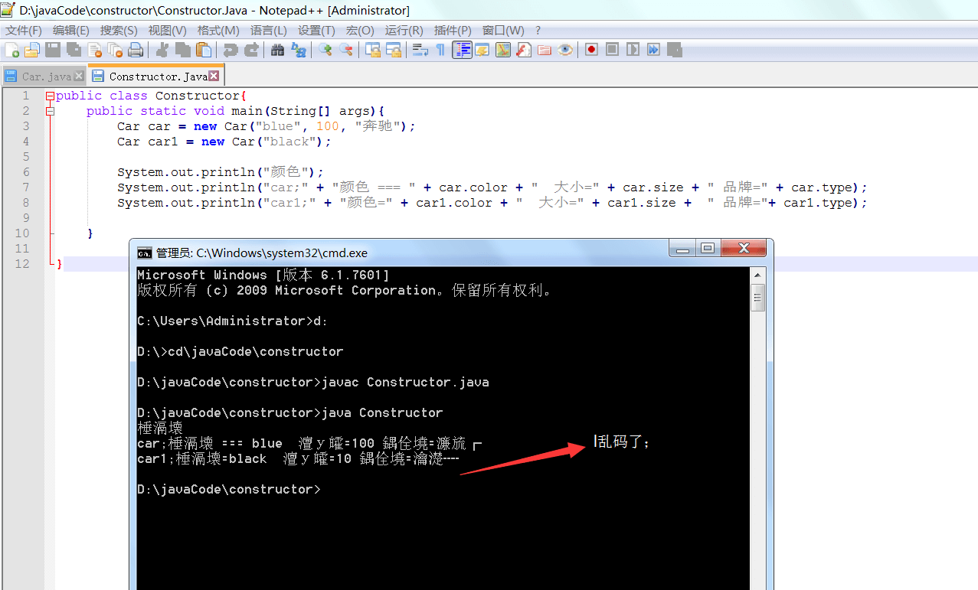Screen dimensions: 978x590
Task: Click the cmd prompt D:\javaCode\constructor> last line
Action: (229, 489)
